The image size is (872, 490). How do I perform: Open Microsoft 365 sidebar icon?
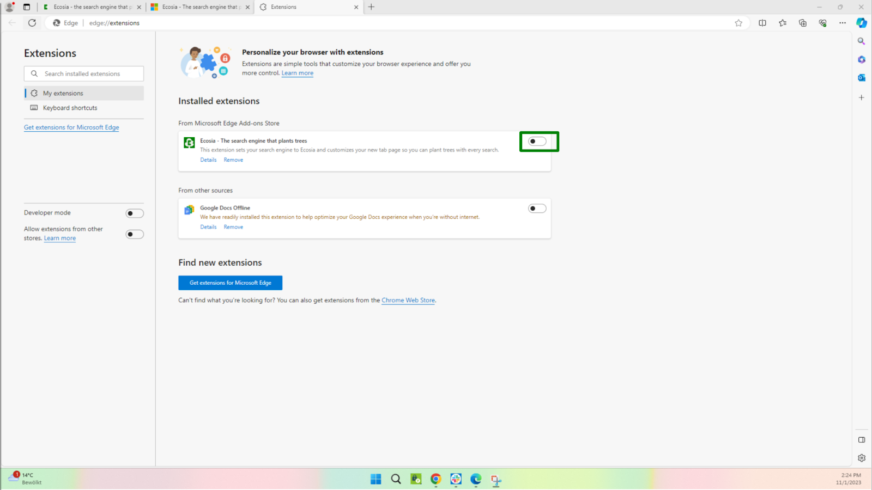[862, 59]
